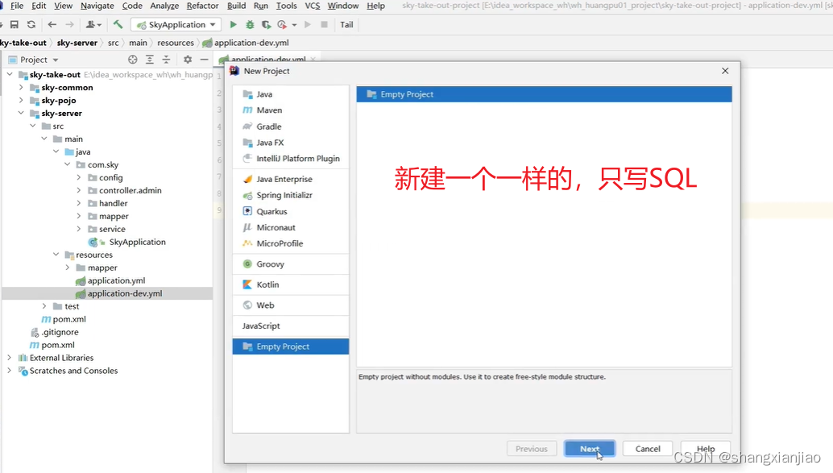Click the Build project hammer icon

tap(118, 24)
